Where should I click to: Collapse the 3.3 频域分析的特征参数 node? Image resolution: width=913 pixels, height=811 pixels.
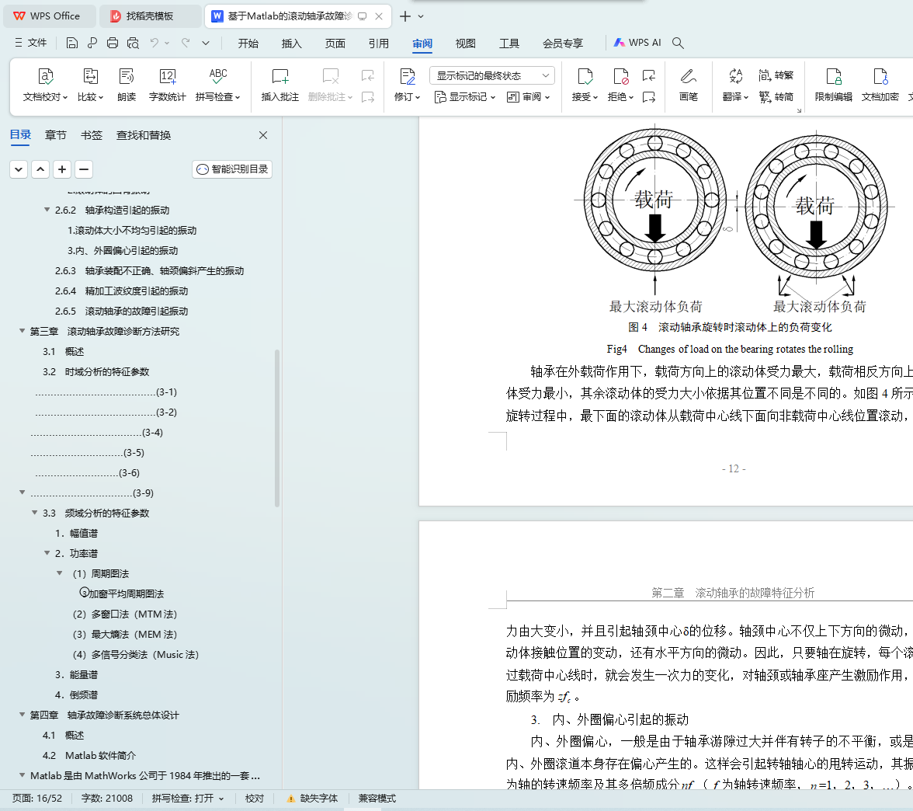pyautogui.click(x=34, y=513)
